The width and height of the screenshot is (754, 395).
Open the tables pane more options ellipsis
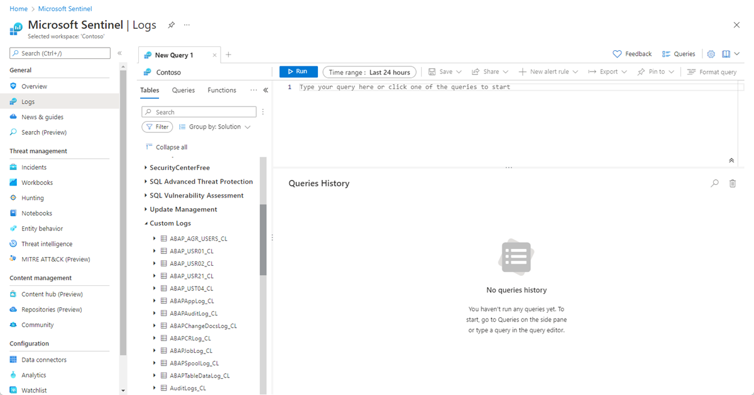point(254,90)
